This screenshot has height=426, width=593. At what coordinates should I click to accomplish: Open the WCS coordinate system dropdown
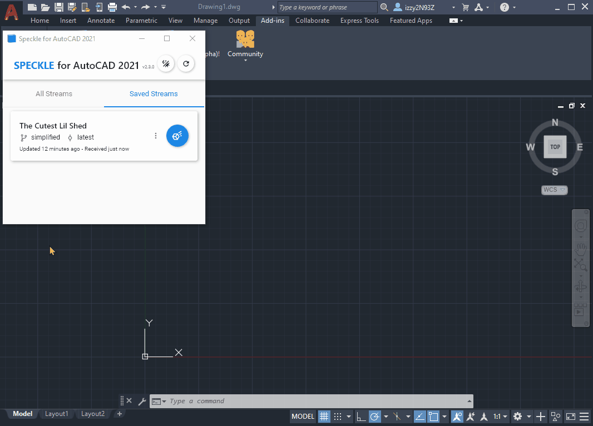pyautogui.click(x=555, y=190)
